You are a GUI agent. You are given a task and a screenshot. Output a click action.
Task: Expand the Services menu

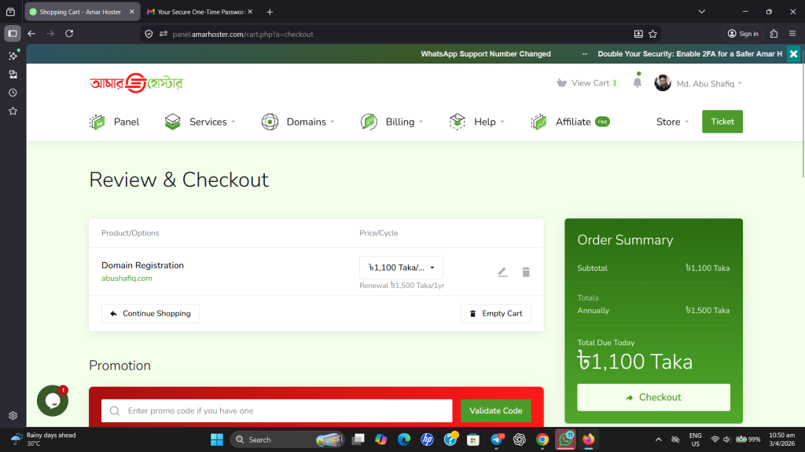(212, 122)
